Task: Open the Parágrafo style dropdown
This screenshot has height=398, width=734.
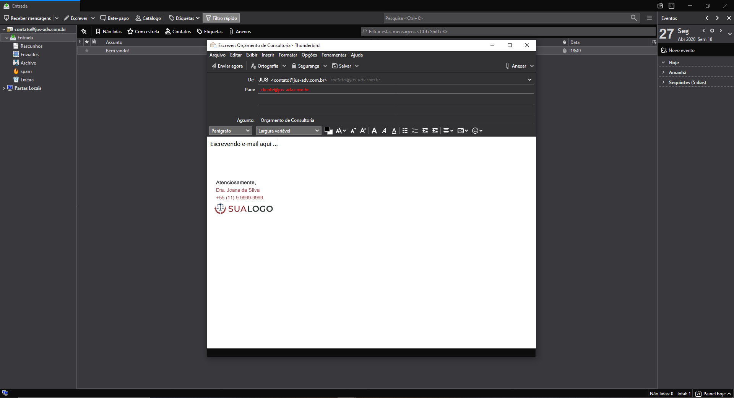Action: click(230, 131)
